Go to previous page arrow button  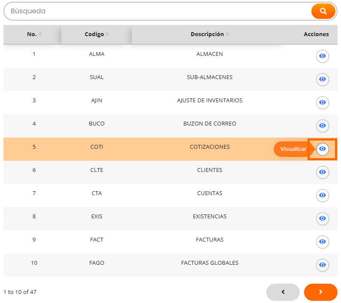pos(283,292)
